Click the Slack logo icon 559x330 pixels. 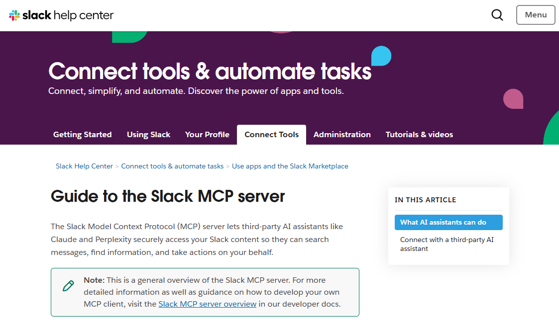(x=15, y=15)
